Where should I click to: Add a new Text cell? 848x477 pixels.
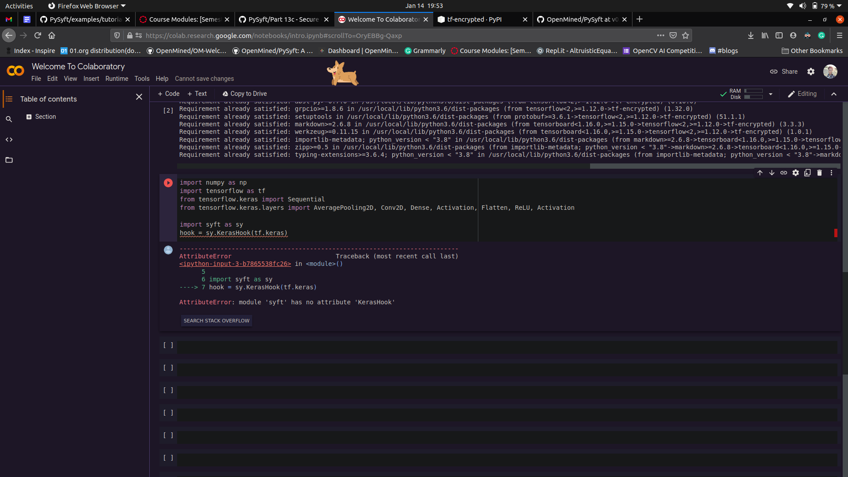197,94
